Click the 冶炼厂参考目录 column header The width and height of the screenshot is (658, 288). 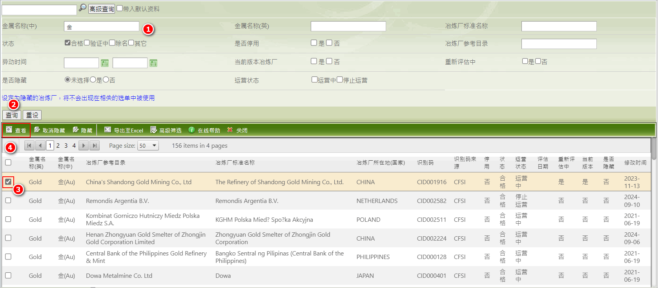pyautogui.click(x=106, y=163)
